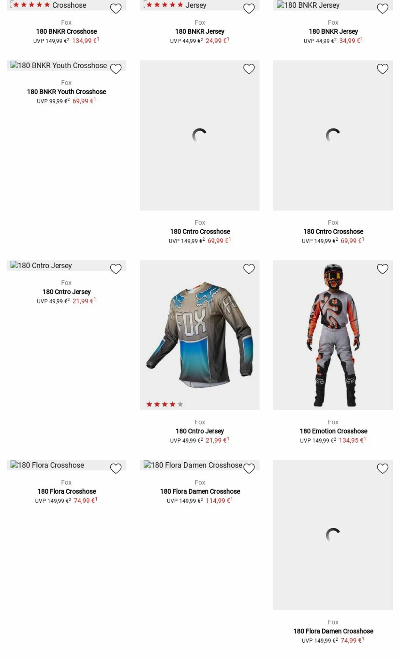Screen dimensions: 400x660
Task: Click heart on loading Flora Damen Crosshose tile
Action: pyautogui.click(x=382, y=468)
